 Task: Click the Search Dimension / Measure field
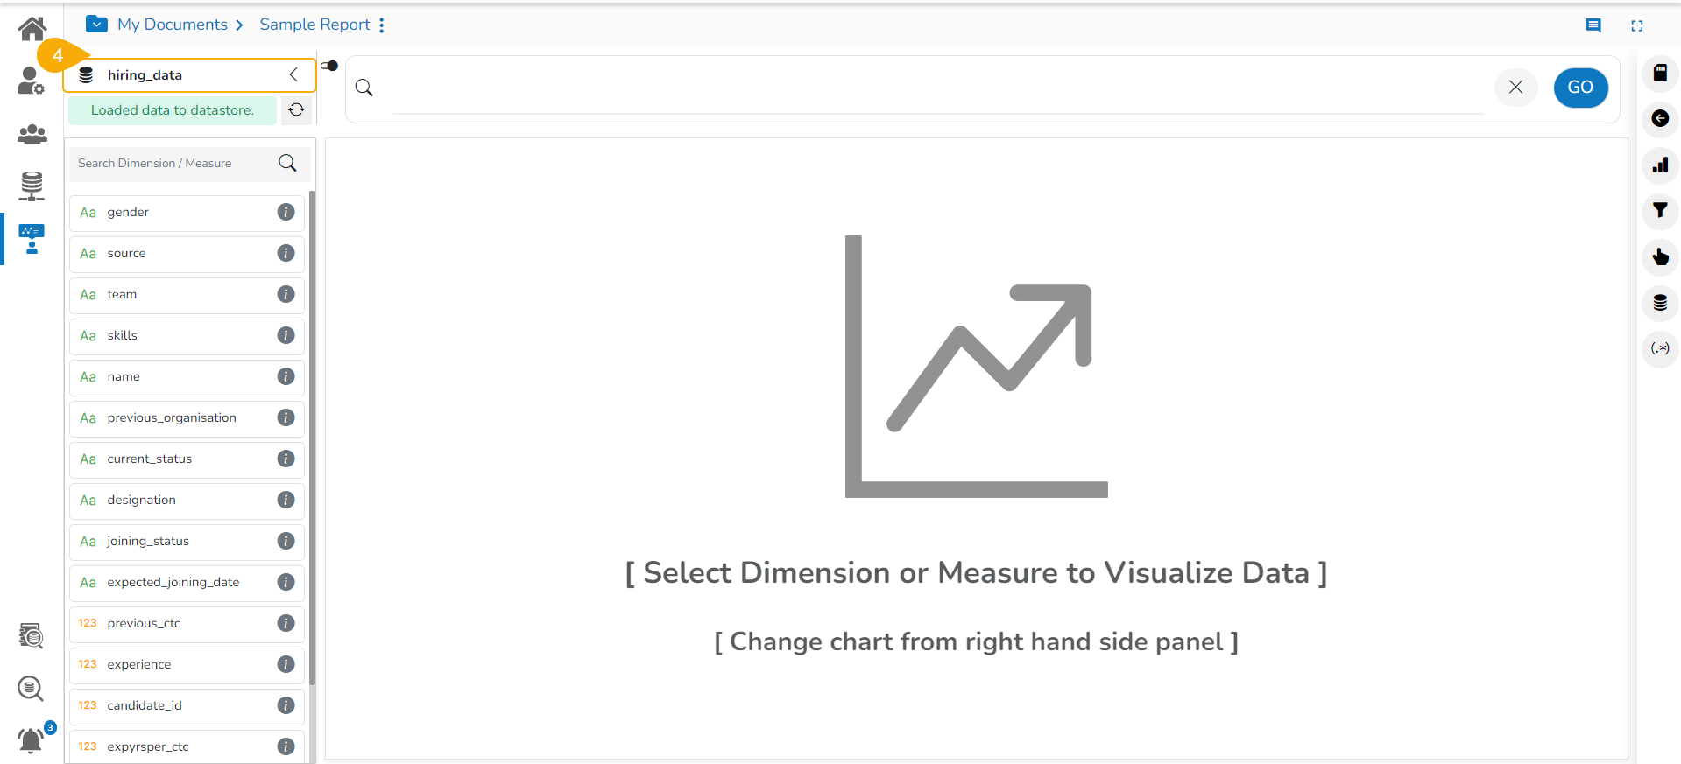pos(175,163)
